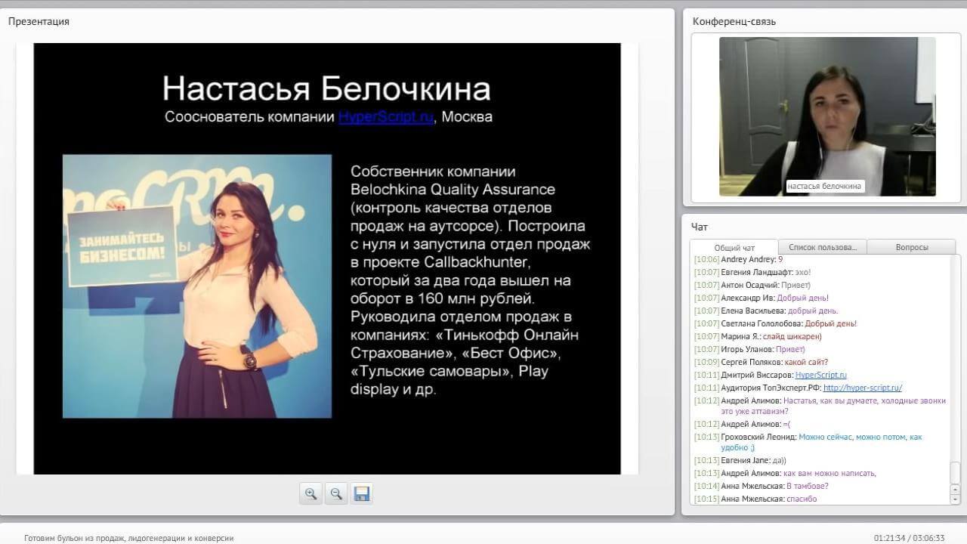Click Анна Мжельская's "спасибо" message

[x=755, y=499]
